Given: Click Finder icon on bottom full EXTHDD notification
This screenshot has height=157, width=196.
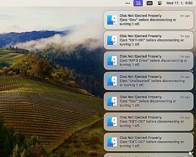Looking at the screenshot, I should point(112,142).
